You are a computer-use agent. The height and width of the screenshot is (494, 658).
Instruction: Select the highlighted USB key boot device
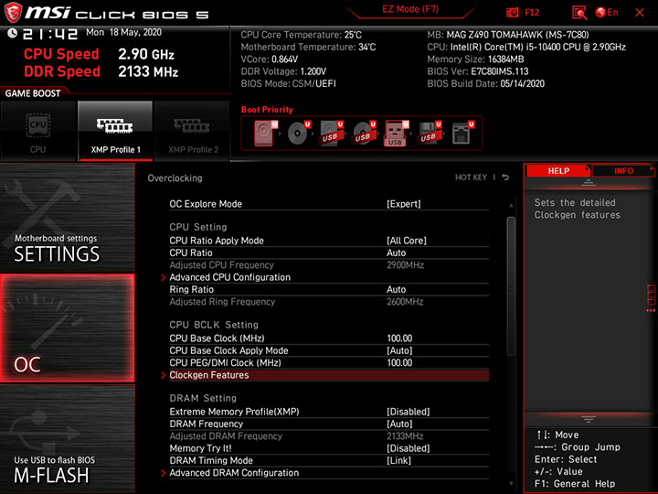pos(396,134)
